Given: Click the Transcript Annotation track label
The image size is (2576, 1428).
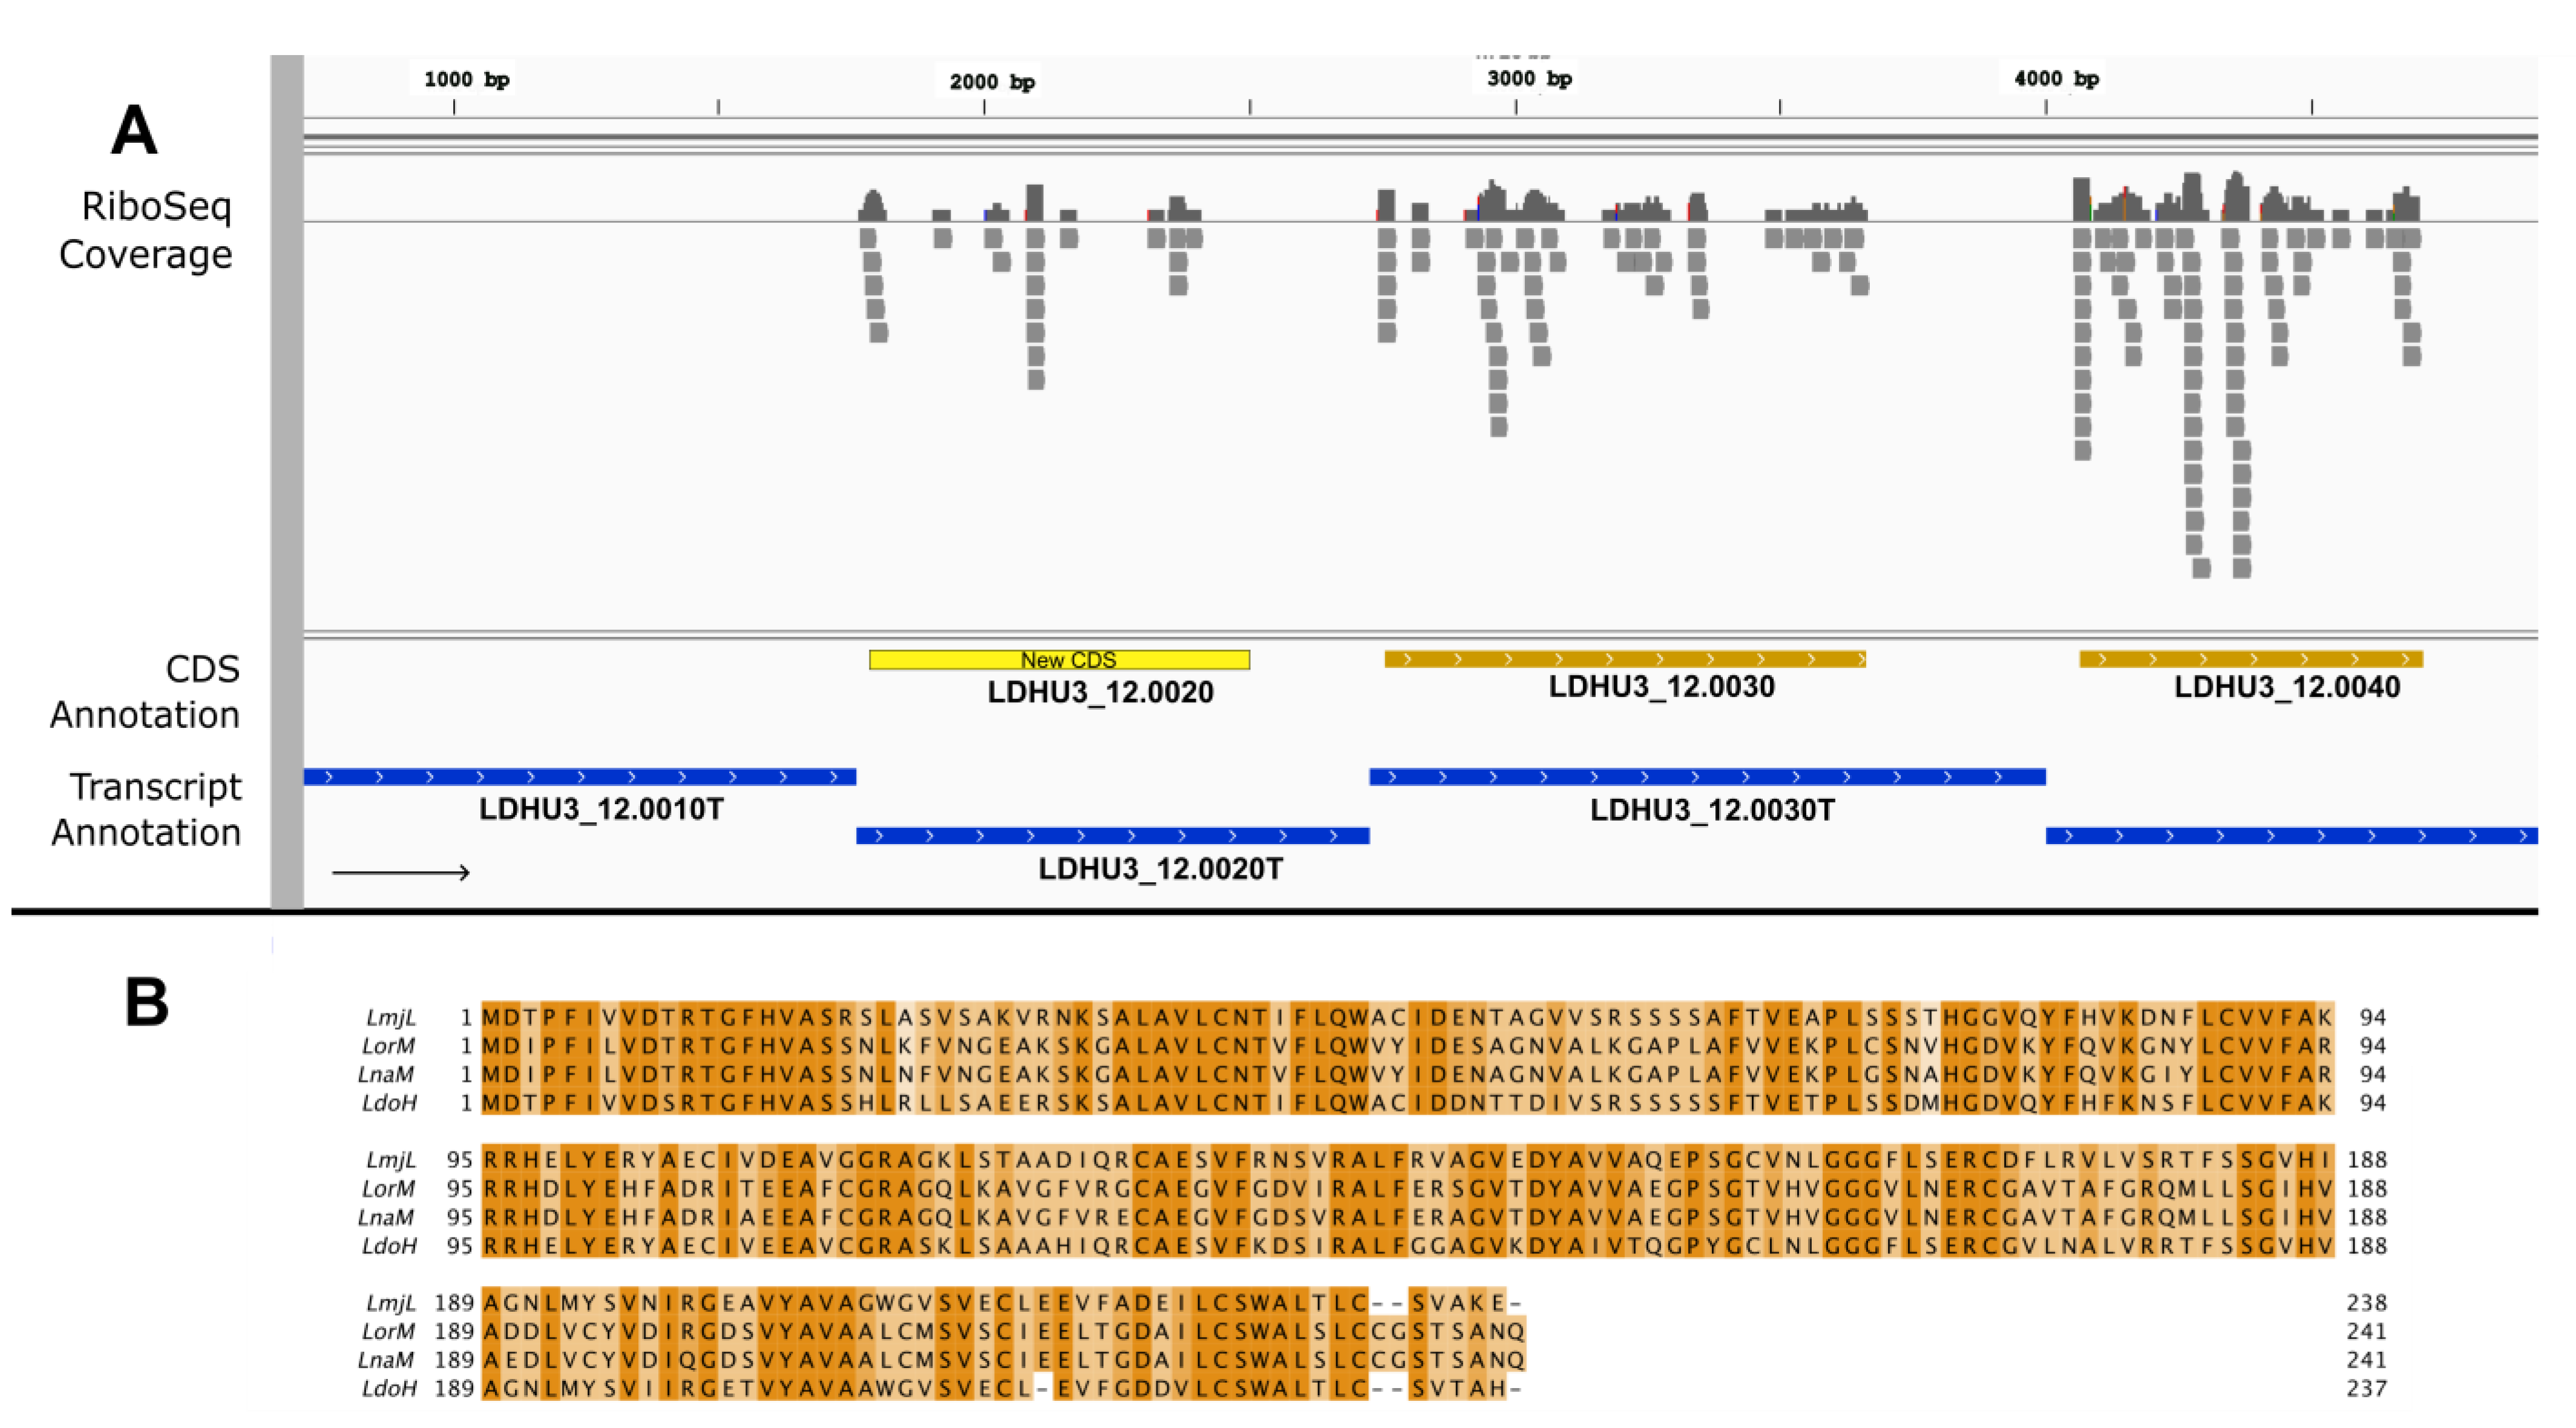Looking at the screenshot, I should [x=147, y=809].
